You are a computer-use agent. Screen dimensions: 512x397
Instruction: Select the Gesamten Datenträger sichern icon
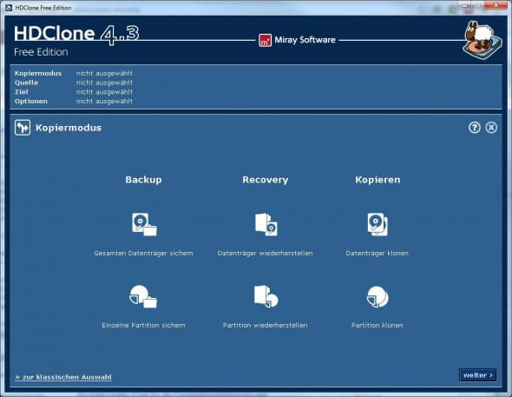click(x=144, y=224)
